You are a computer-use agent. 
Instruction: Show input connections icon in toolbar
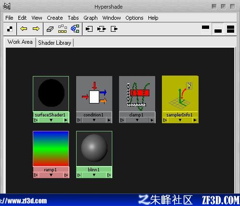coord(89,29)
